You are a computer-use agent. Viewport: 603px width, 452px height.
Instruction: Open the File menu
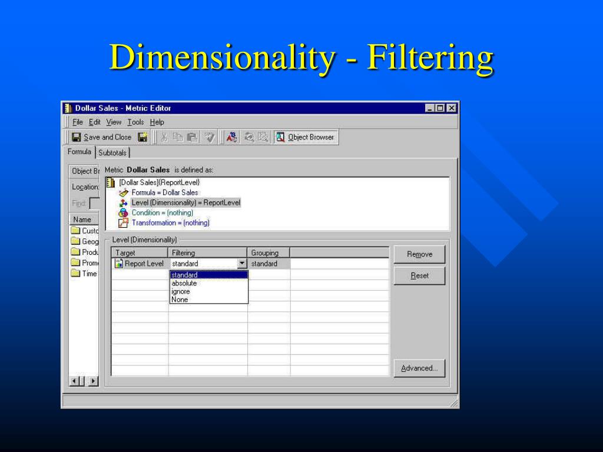coord(78,122)
